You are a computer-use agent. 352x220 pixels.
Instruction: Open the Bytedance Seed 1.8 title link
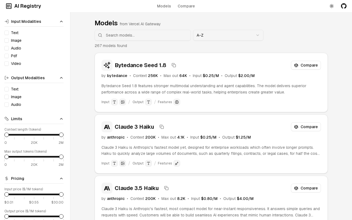[x=141, y=65]
